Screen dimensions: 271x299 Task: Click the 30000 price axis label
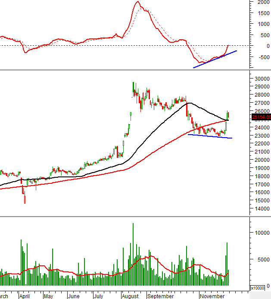pos(261,79)
